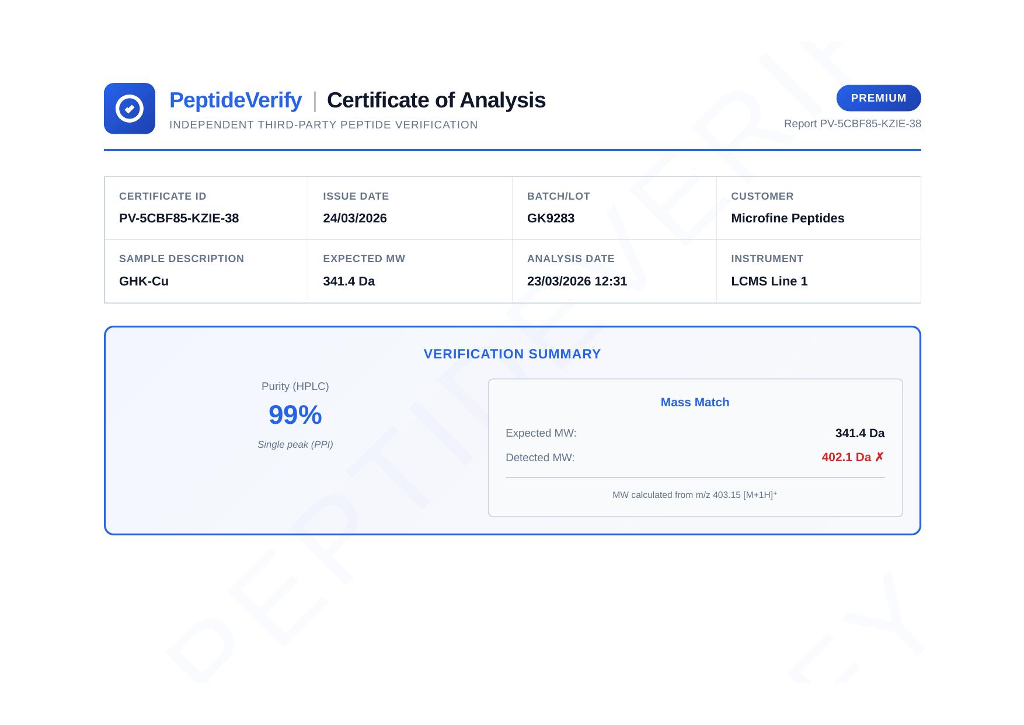The width and height of the screenshot is (1024, 725).
Task: Click the ISSUE DATE label
Action: click(356, 196)
